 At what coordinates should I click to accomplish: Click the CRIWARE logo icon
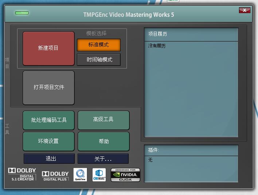point(99,175)
